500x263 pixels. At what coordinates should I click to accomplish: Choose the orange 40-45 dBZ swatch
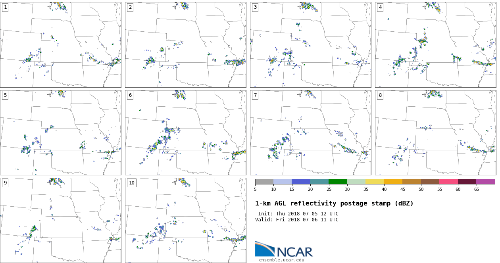click(393, 182)
